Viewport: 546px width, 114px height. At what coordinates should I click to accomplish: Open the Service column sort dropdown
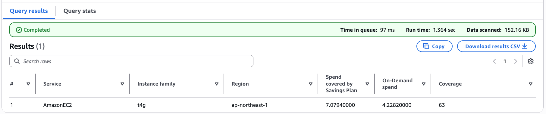click(122, 84)
